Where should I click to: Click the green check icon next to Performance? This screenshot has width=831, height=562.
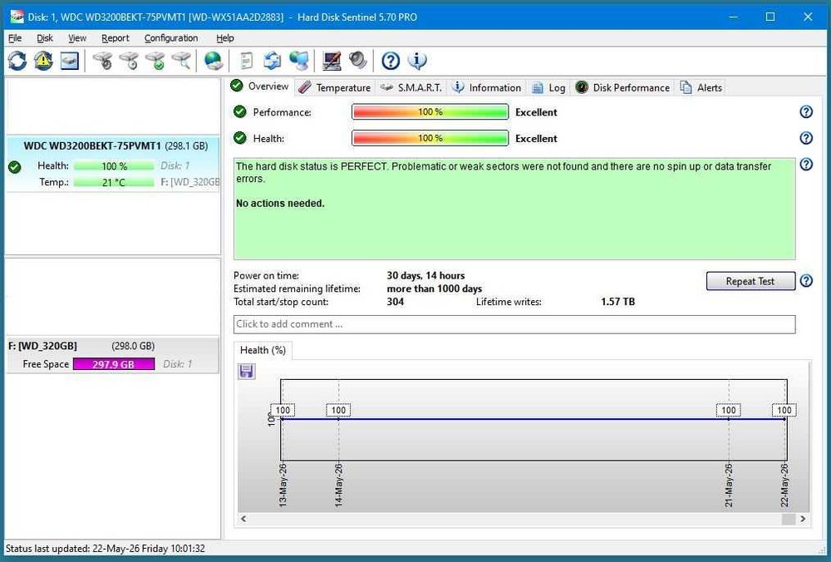(x=240, y=112)
